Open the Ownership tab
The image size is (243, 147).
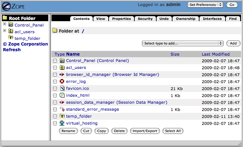[186, 19]
